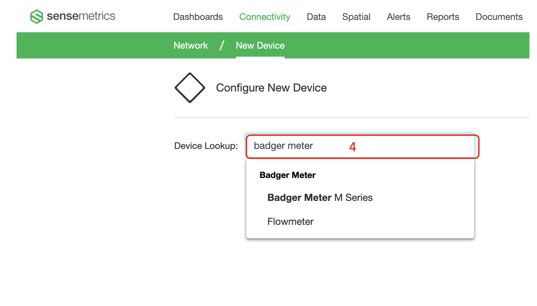537x306 pixels.
Task: Open the Connectivity menu
Action: 265,17
